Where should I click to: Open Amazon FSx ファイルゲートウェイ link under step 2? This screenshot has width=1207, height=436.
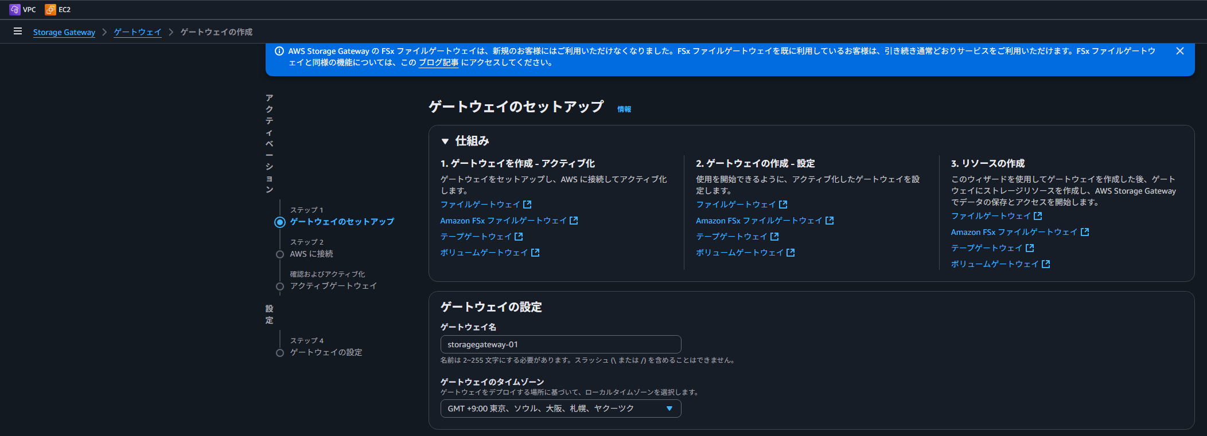[x=759, y=221]
